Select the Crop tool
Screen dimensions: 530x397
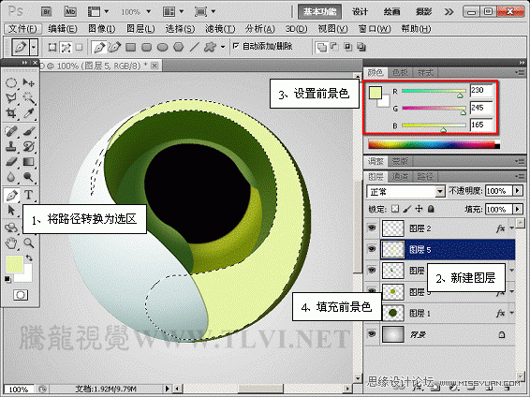click(x=11, y=113)
